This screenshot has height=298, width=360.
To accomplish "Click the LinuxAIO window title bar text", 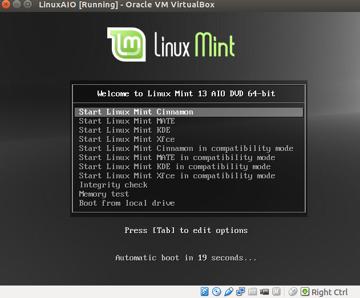I will click(x=127, y=5).
